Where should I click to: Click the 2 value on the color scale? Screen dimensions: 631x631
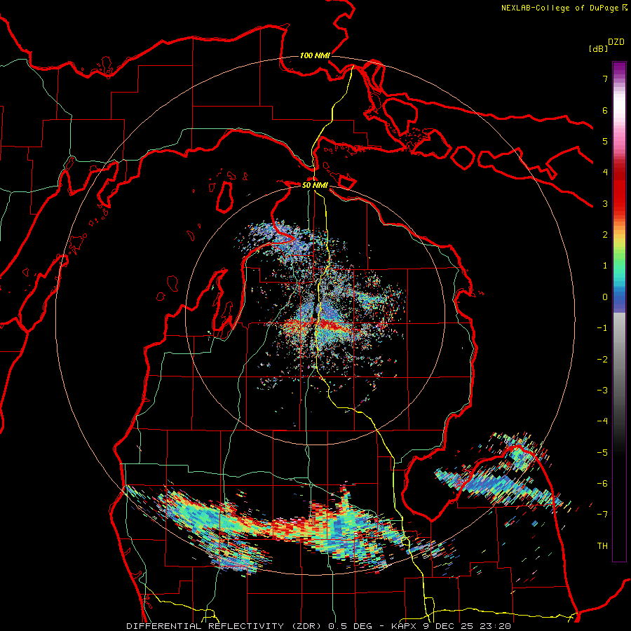(605, 235)
